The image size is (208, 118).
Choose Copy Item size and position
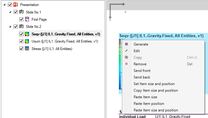coord(163,90)
